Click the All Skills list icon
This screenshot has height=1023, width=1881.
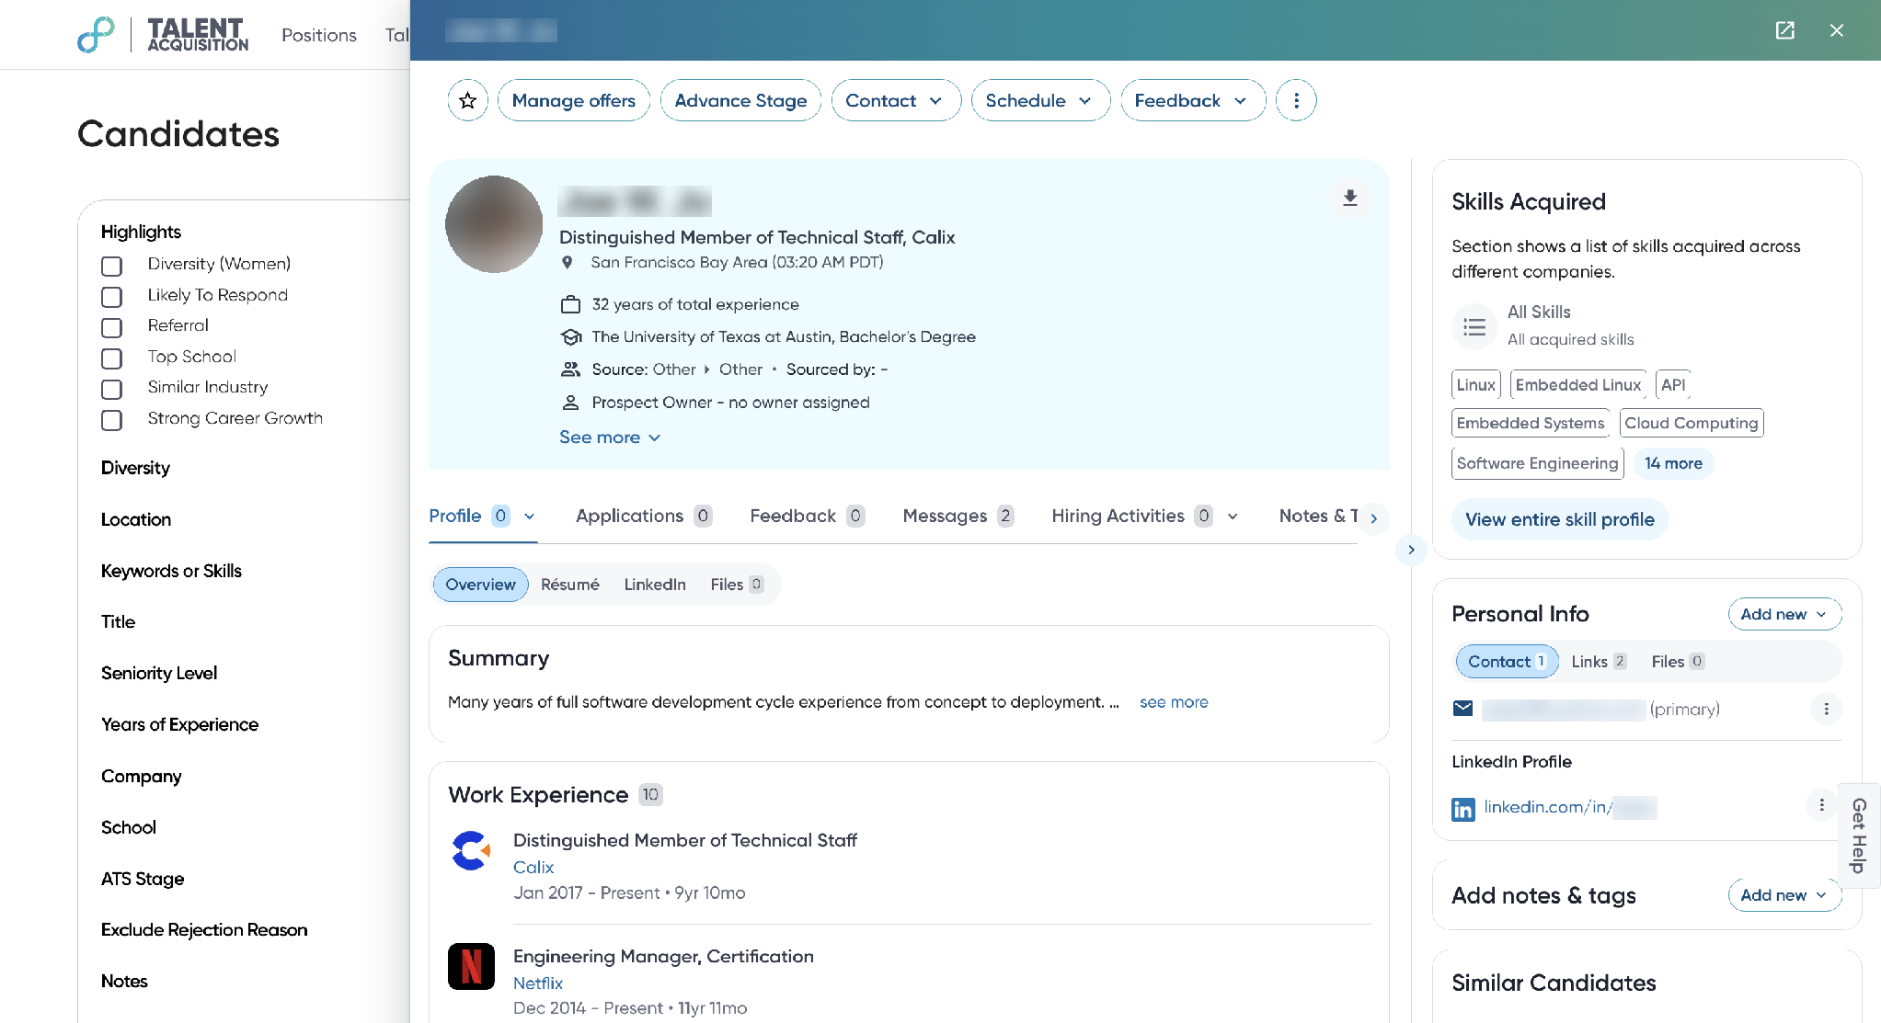coord(1474,326)
